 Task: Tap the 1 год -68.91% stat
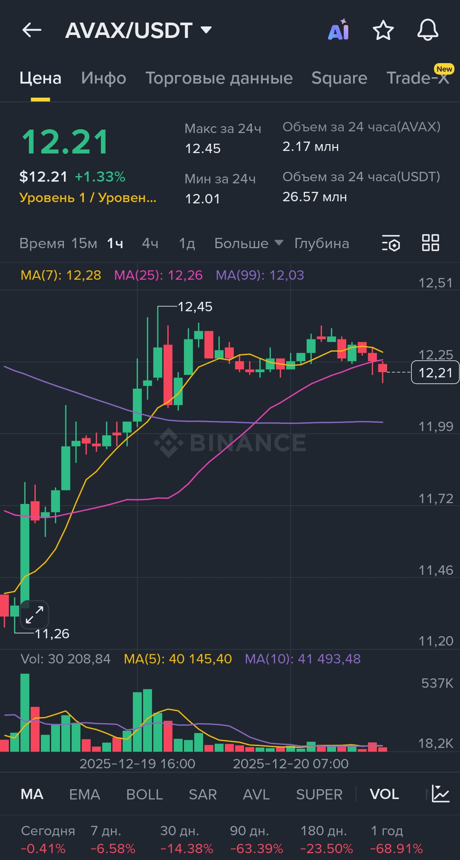tap(396, 840)
